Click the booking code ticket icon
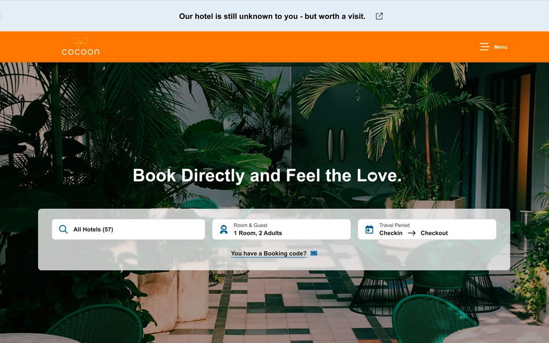The width and height of the screenshot is (549, 343). (314, 253)
